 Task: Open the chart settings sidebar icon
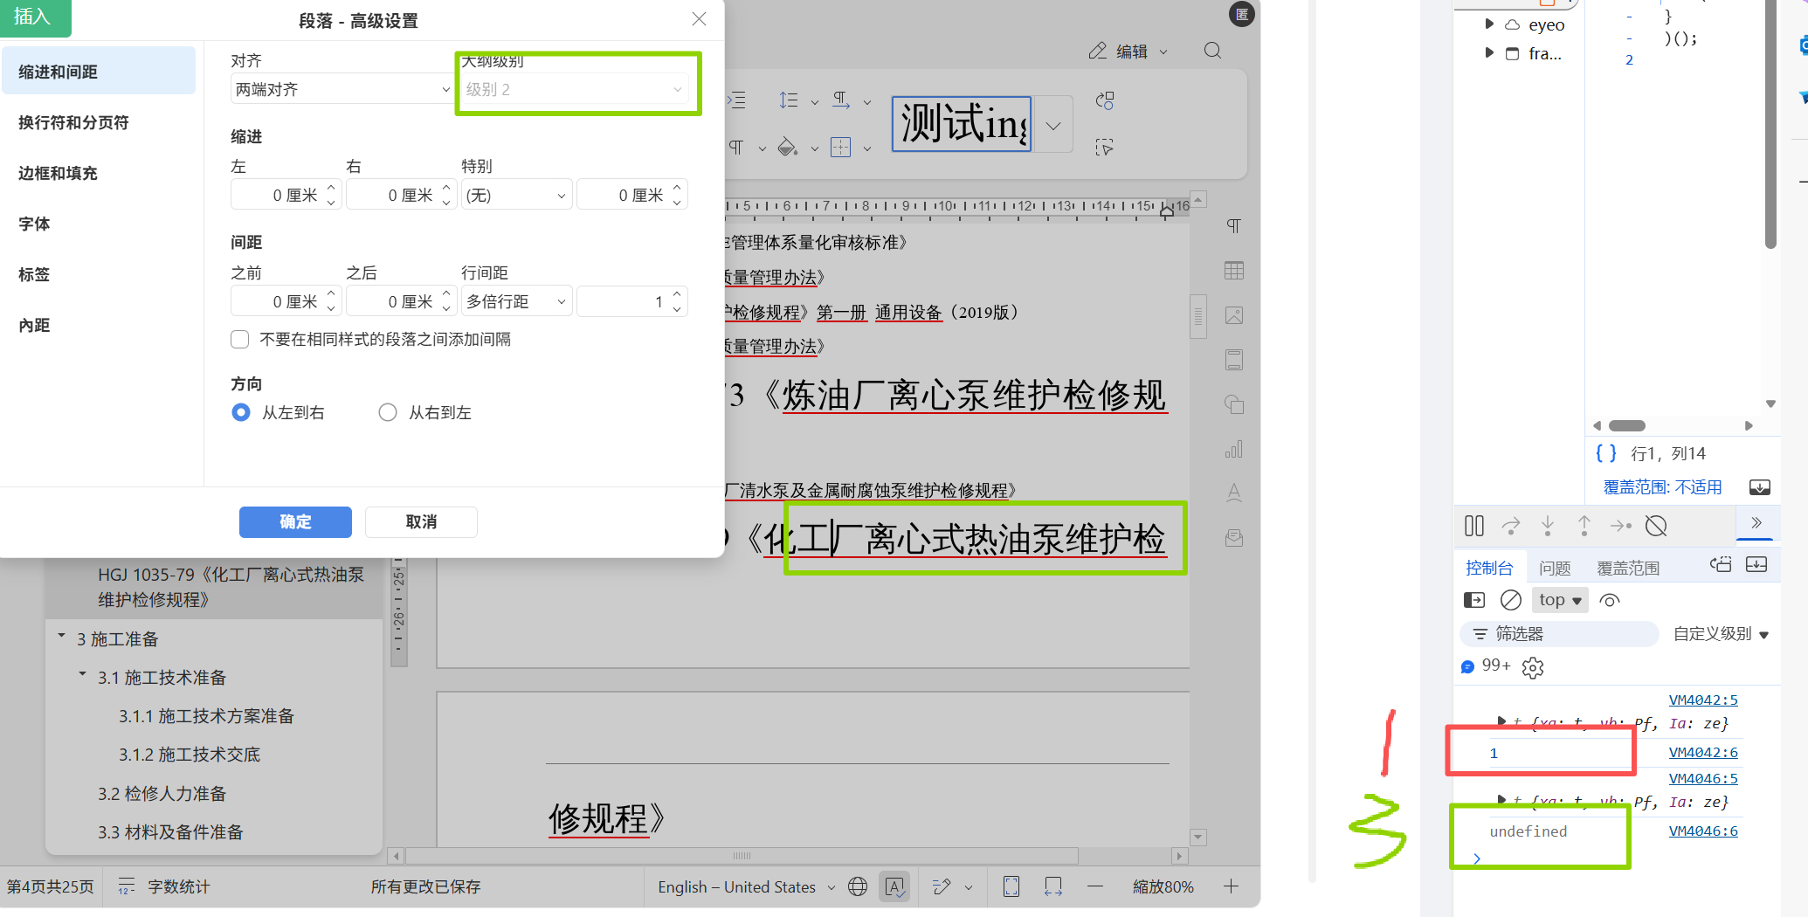click(1233, 450)
